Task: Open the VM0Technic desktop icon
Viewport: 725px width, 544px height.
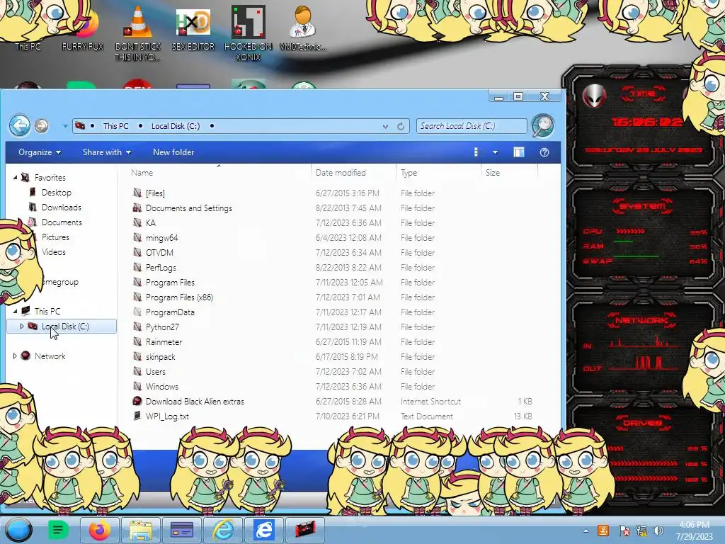Action: click(x=303, y=22)
